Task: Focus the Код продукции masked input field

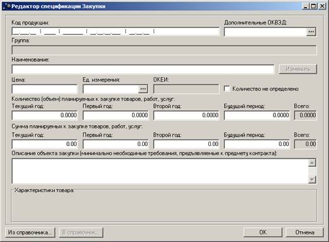Action: tap(116, 32)
